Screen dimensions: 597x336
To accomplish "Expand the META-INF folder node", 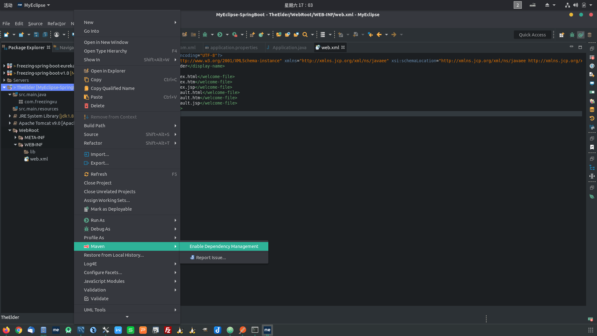I will [16, 138].
